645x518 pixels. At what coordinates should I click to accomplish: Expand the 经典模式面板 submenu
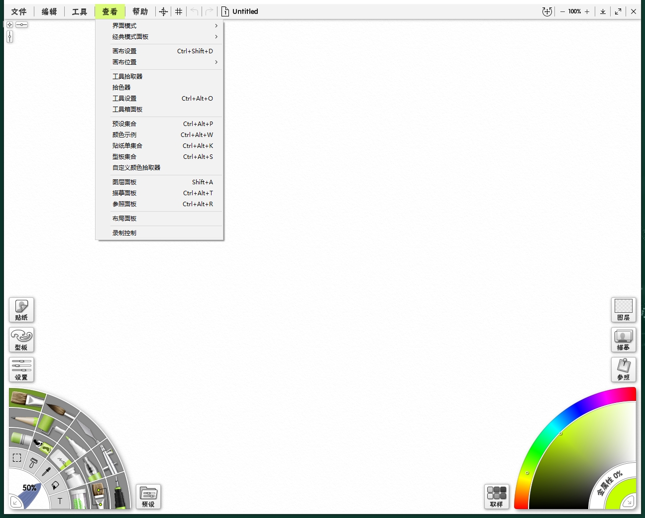click(160, 37)
